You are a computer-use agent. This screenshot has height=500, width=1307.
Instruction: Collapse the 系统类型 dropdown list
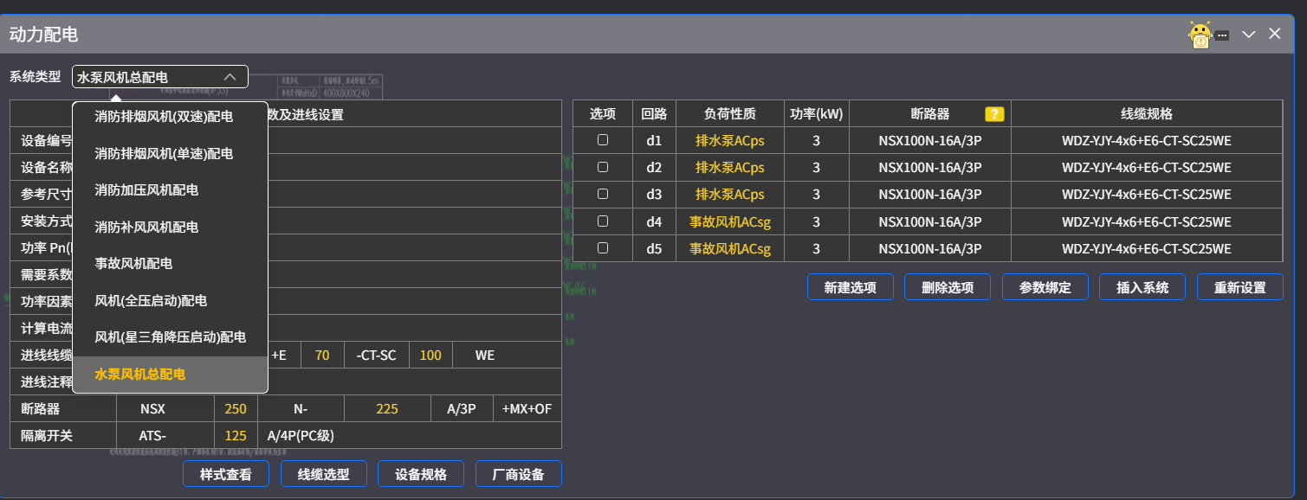tap(230, 77)
